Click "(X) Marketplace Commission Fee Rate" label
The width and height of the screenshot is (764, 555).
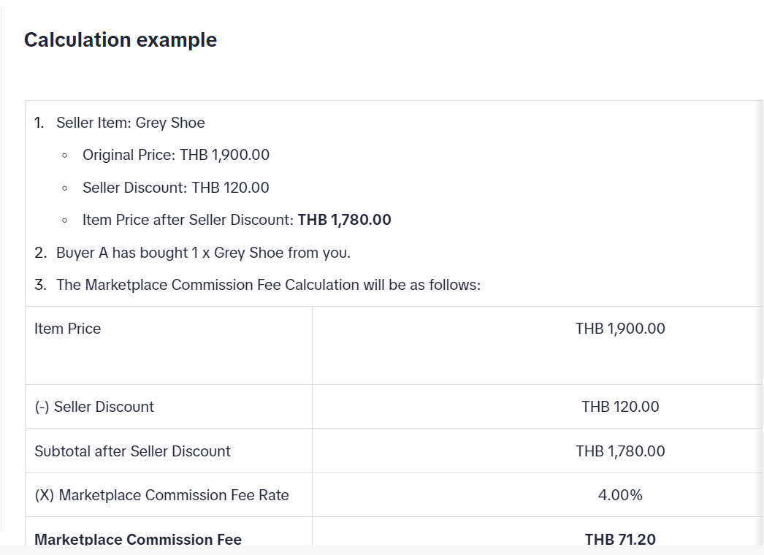(x=161, y=495)
